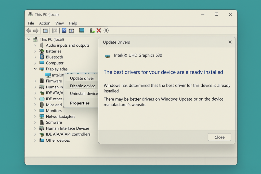Click the Computer category icon
Image resolution: width=261 pixels, height=174 pixels.
(42, 63)
